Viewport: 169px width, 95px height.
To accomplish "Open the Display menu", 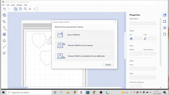I will click(x=19, y=5).
